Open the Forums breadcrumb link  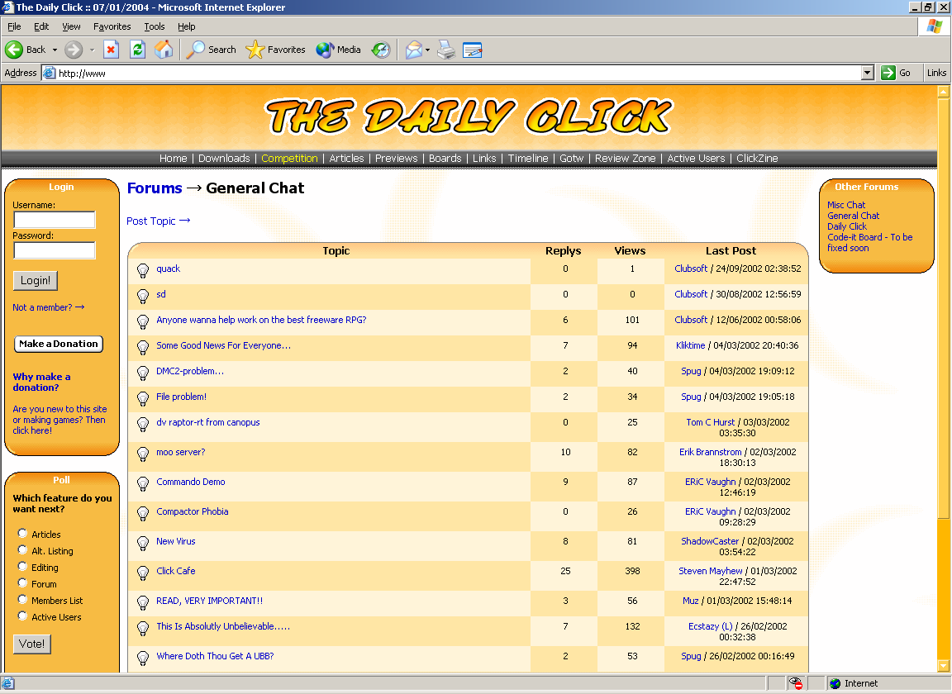[x=155, y=188]
